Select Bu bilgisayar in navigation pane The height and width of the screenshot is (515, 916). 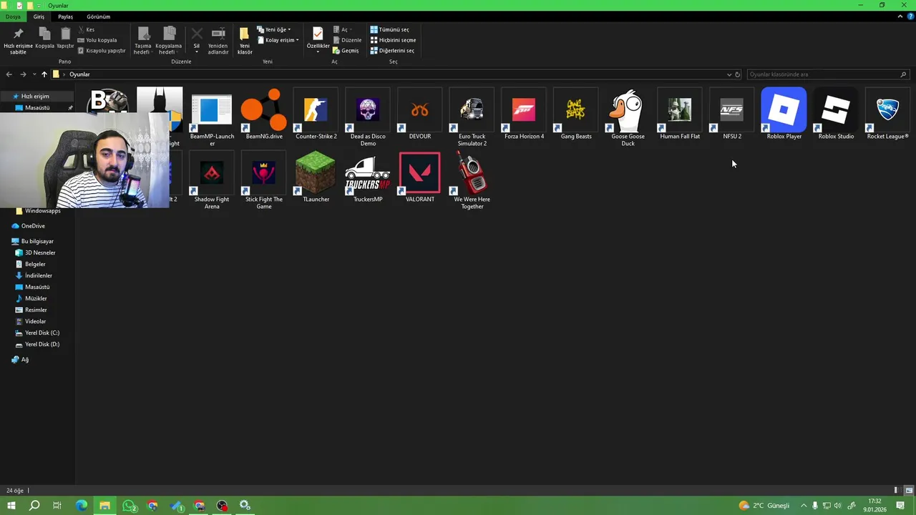37,241
